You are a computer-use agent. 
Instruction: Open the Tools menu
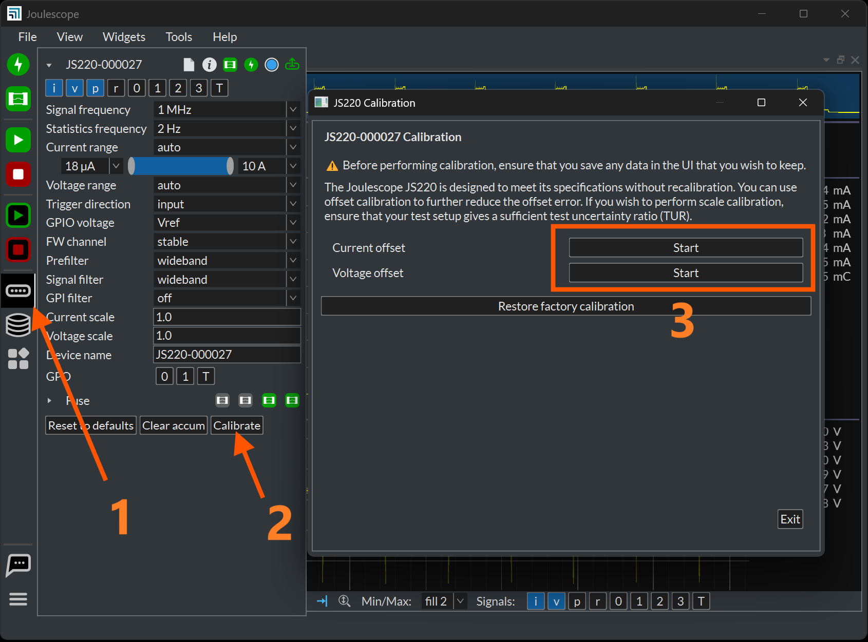[179, 37]
